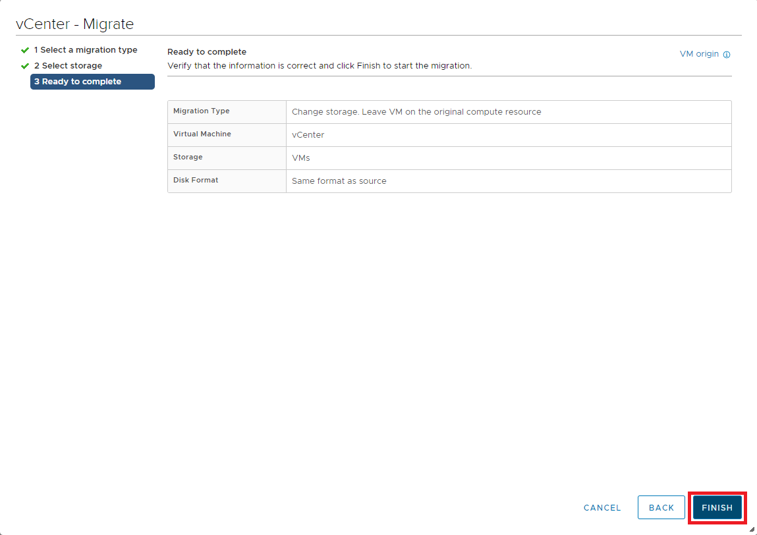Viewport: 757px width, 535px height.
Task: Select the VMs storage value cell
Action: 301,158
